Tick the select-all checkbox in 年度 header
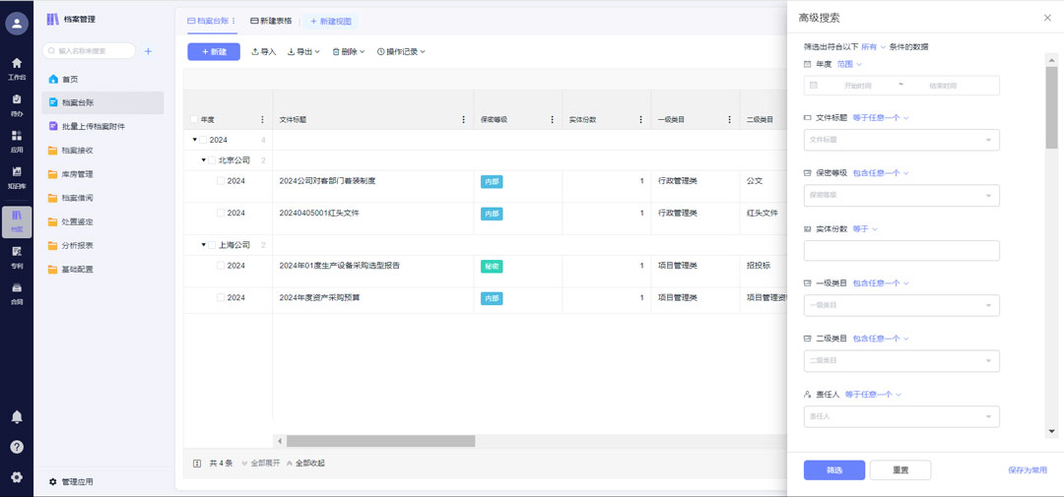This screenshot has height=497, width=1064. click(x=194, y=120)
